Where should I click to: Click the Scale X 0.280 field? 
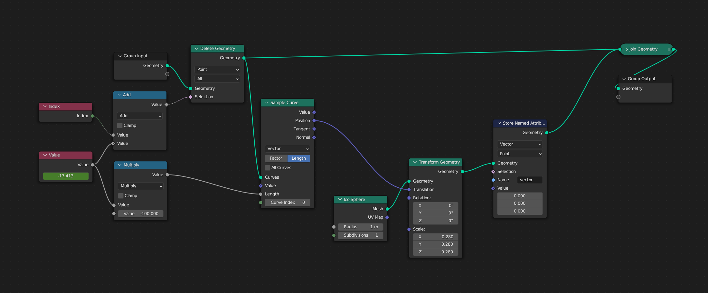(436, 237)
